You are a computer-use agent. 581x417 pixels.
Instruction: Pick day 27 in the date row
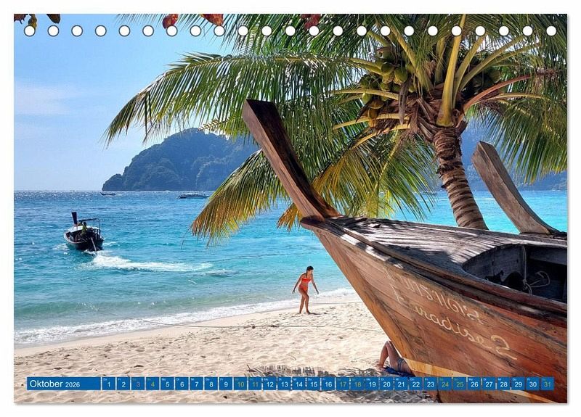coord(489,384)
